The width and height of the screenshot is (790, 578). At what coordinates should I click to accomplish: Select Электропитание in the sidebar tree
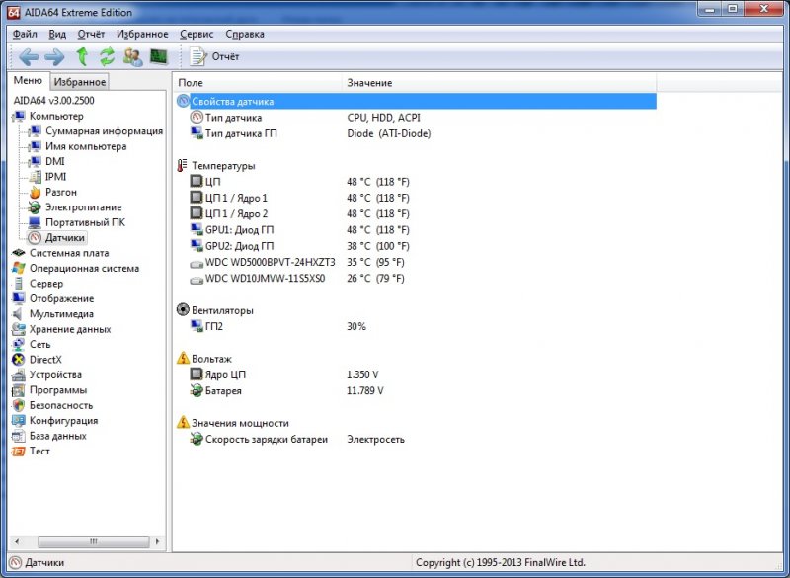[x=83, y=207]
